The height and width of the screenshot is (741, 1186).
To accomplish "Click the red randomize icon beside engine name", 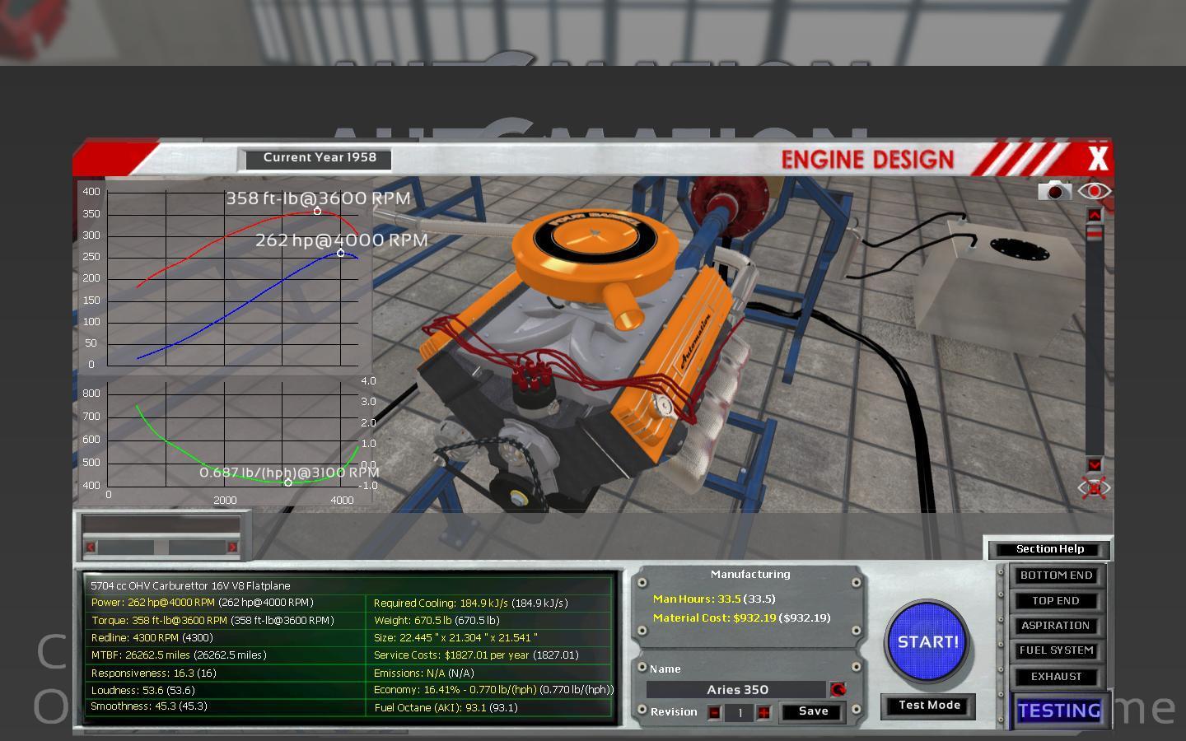I will [838, 690].
